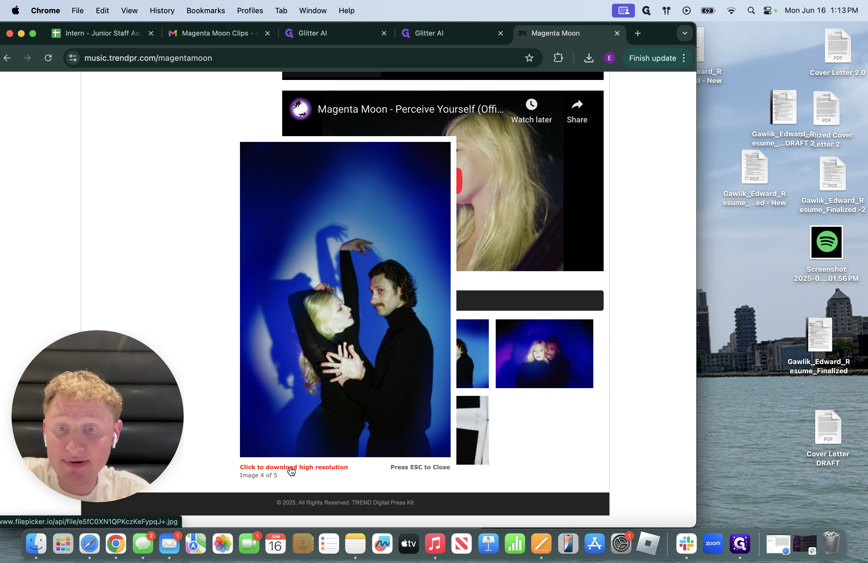This screenshot has width=868, height=563.
Task: Expand the tab search dropdown
Action: (685, 33)
